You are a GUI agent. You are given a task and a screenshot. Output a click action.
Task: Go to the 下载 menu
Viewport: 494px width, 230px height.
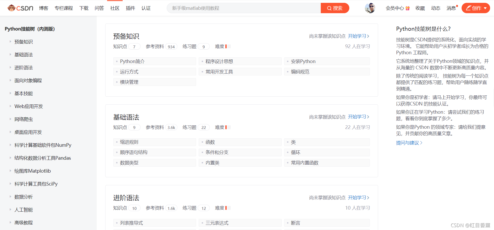(84, 8)
